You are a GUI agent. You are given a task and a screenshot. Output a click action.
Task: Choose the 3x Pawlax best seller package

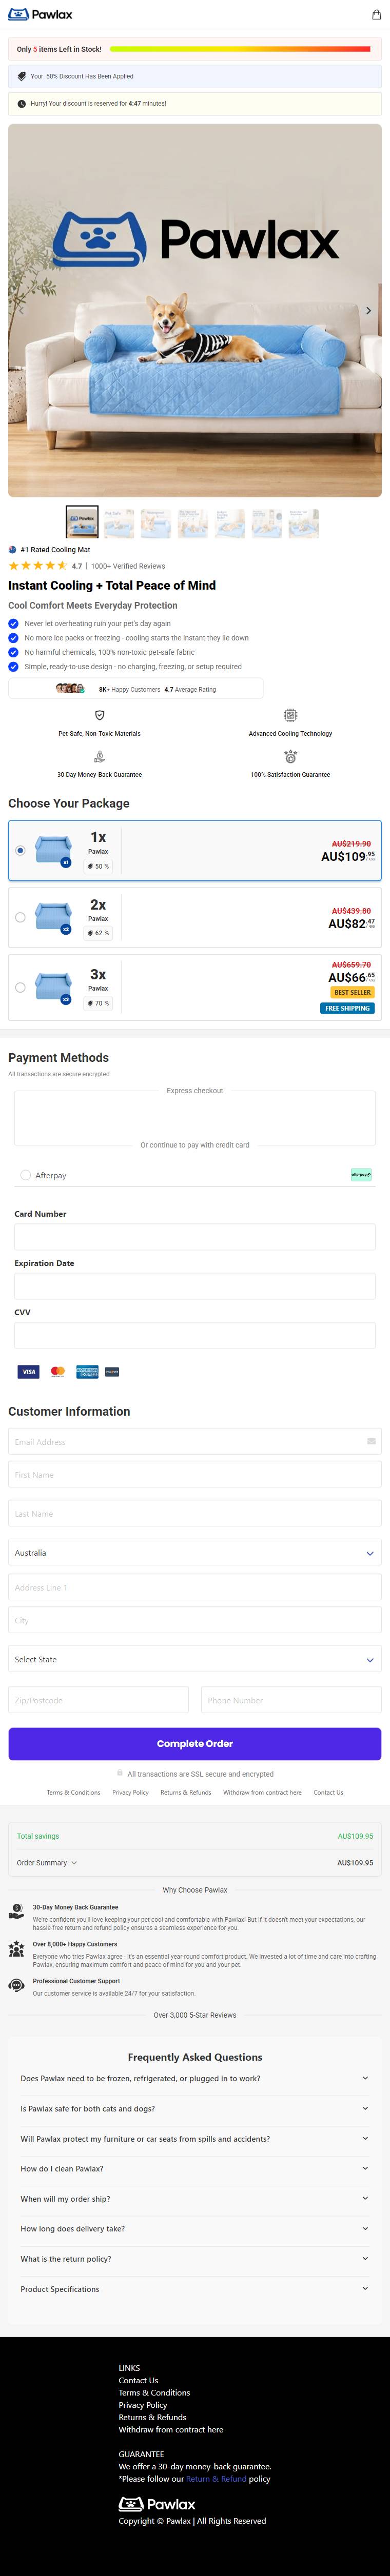[x=195, y=987]
